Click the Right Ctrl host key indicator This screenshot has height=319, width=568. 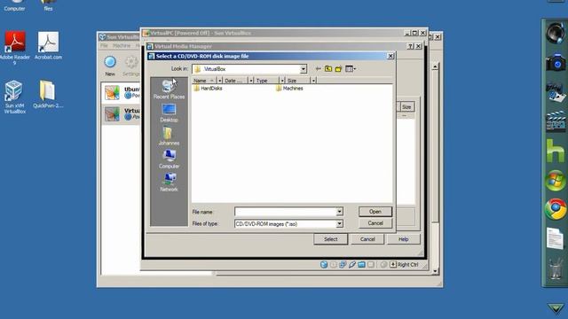coord(404,265)
